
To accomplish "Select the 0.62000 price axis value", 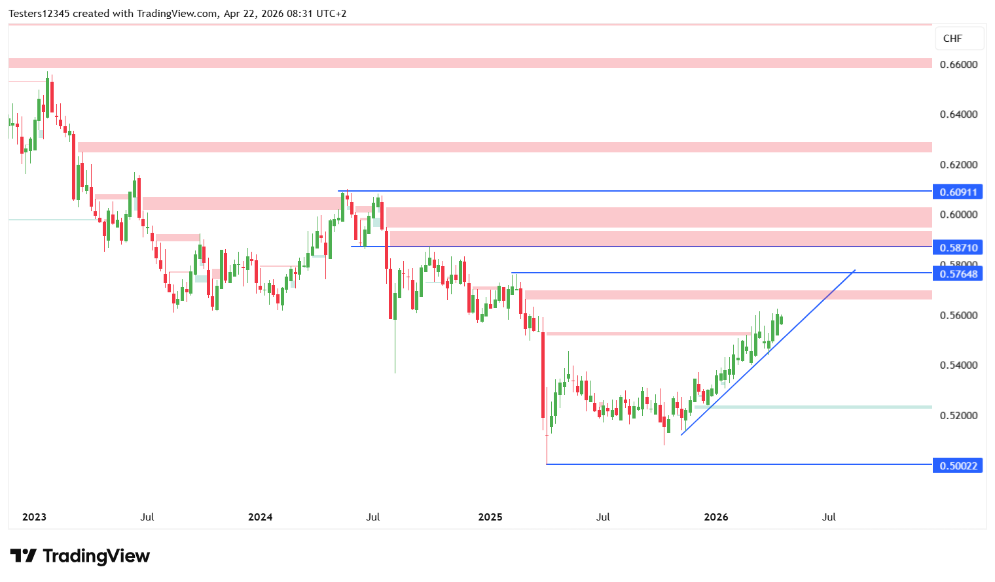I will point(958,165).
